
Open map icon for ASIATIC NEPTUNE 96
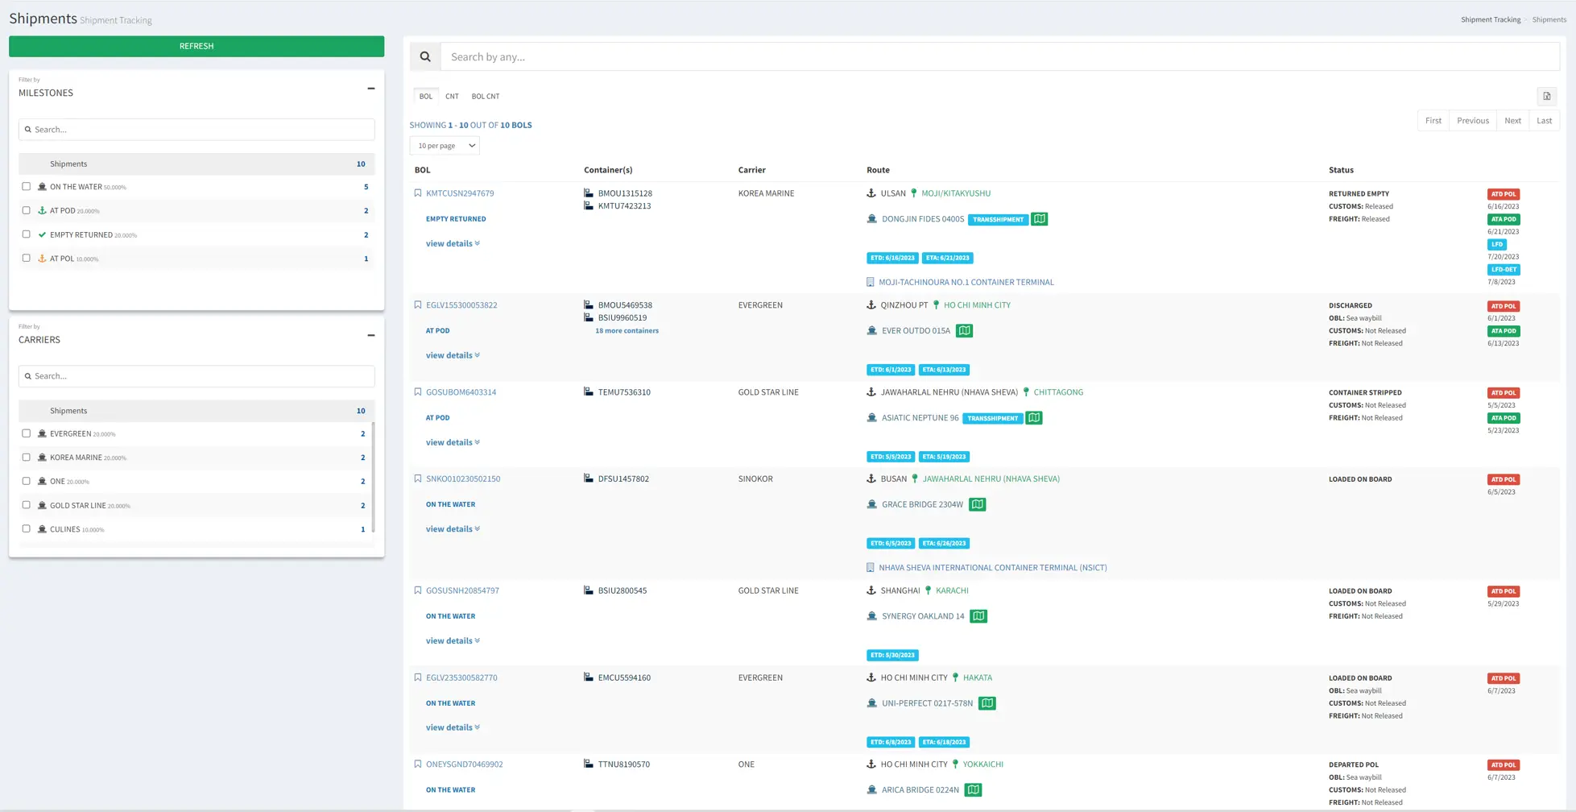point(1034,417)
